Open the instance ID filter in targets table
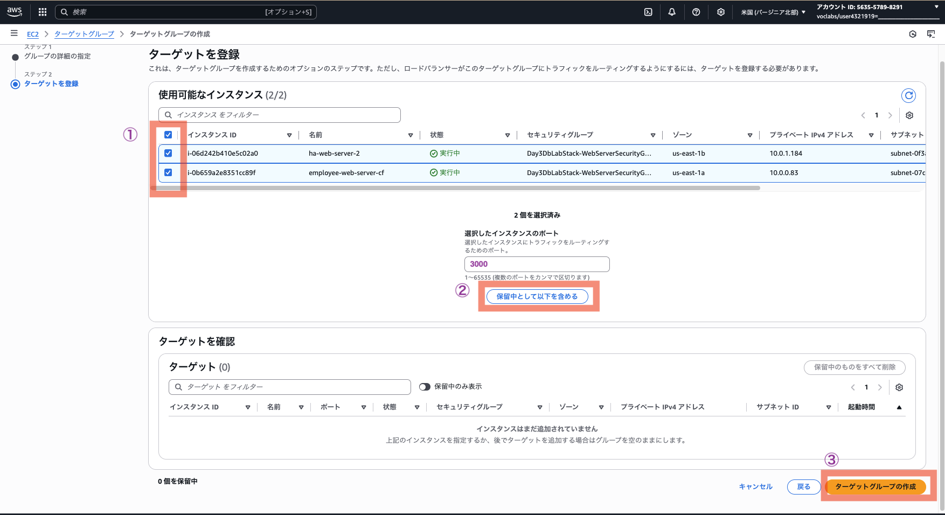The width and height of the screenshot is (945, 515). coord(248,407)
